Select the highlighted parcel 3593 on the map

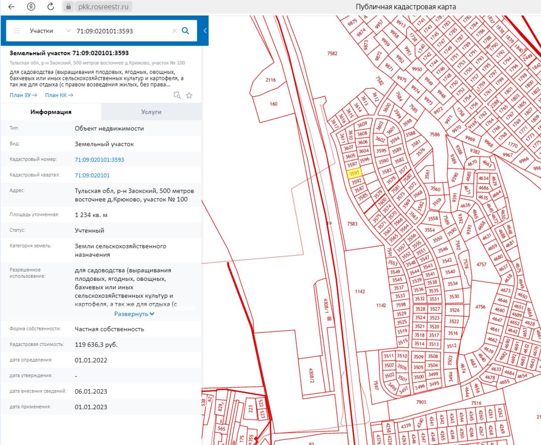(354, 173)
